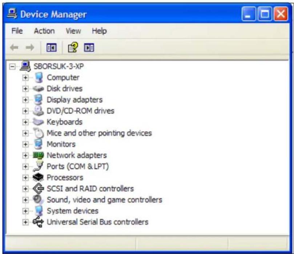Screen dimensions: 294x254
Task: Click the Disk drives icon
Action: click(38, 88)
